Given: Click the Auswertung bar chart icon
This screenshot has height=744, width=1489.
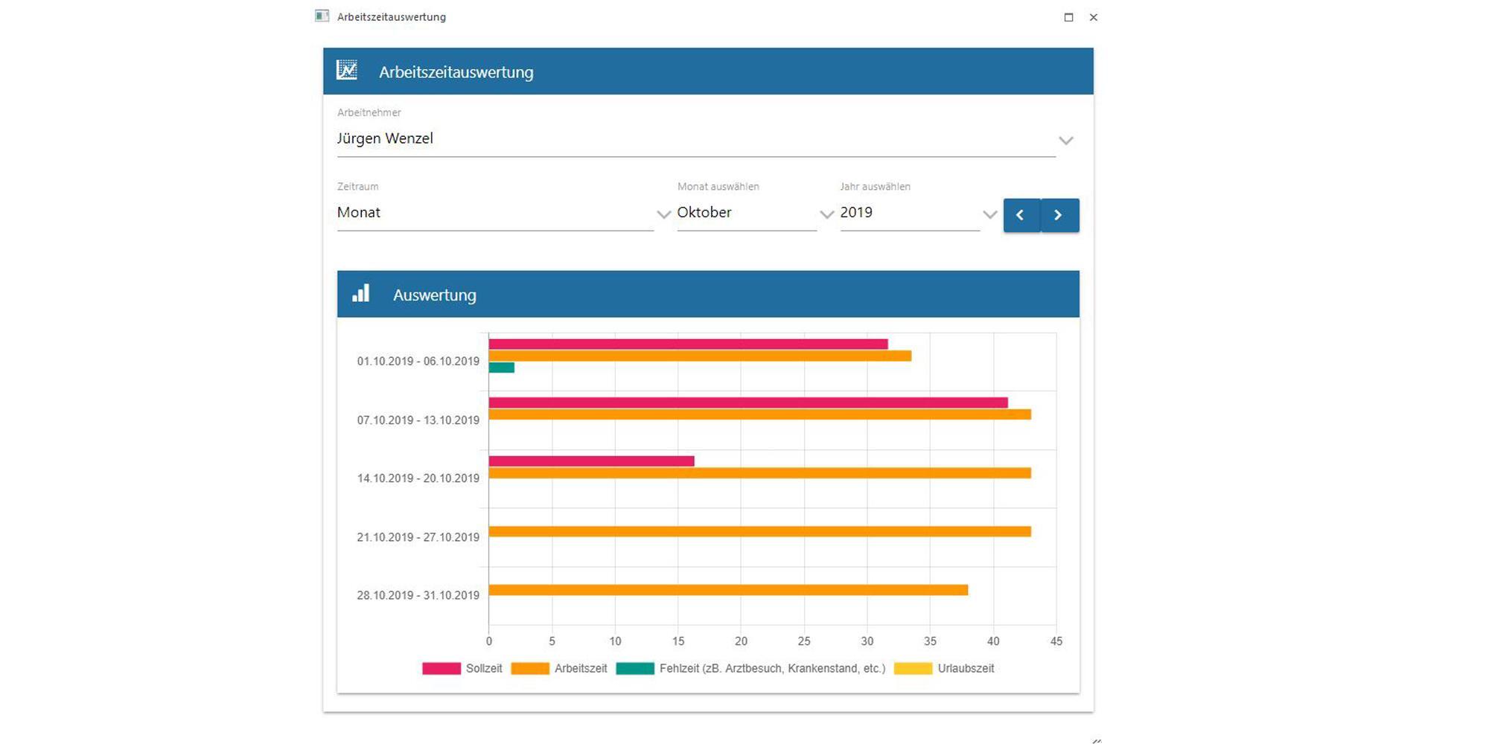Looking at the screenshot, I should pos(361,293).
